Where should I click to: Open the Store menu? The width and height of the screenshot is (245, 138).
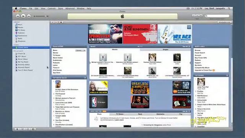tap(60, 8)
